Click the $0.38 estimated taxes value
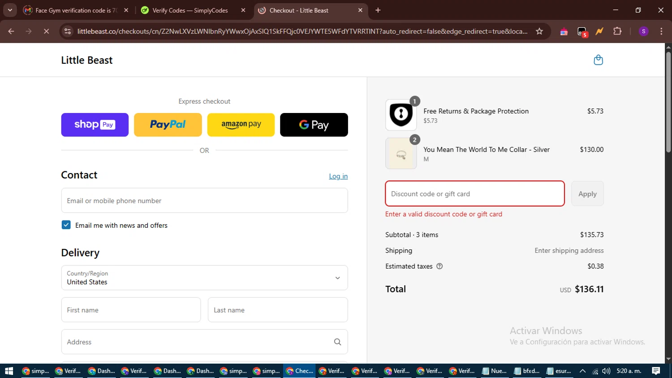 point(595,266)
